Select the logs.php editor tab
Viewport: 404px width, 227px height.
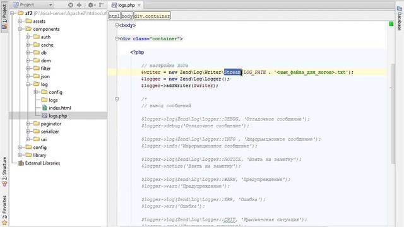(x=126, y=5)
